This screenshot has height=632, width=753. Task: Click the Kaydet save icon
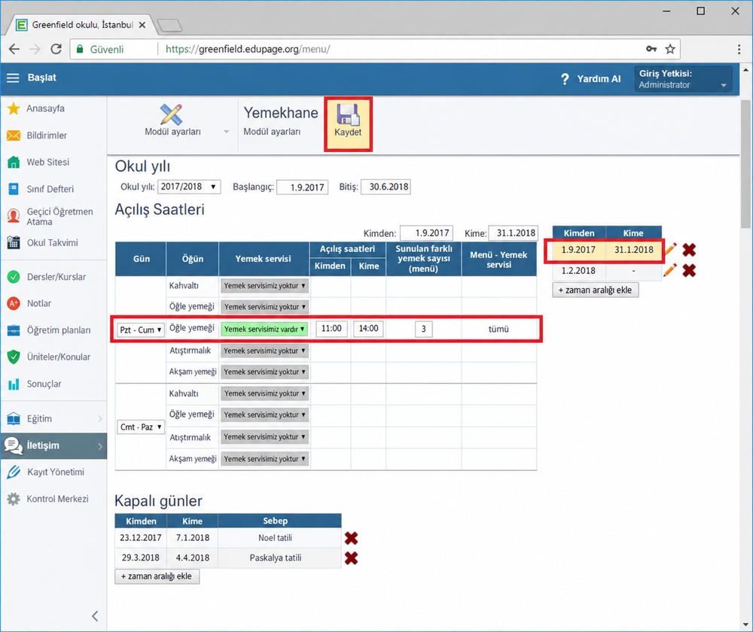point(348,115)
